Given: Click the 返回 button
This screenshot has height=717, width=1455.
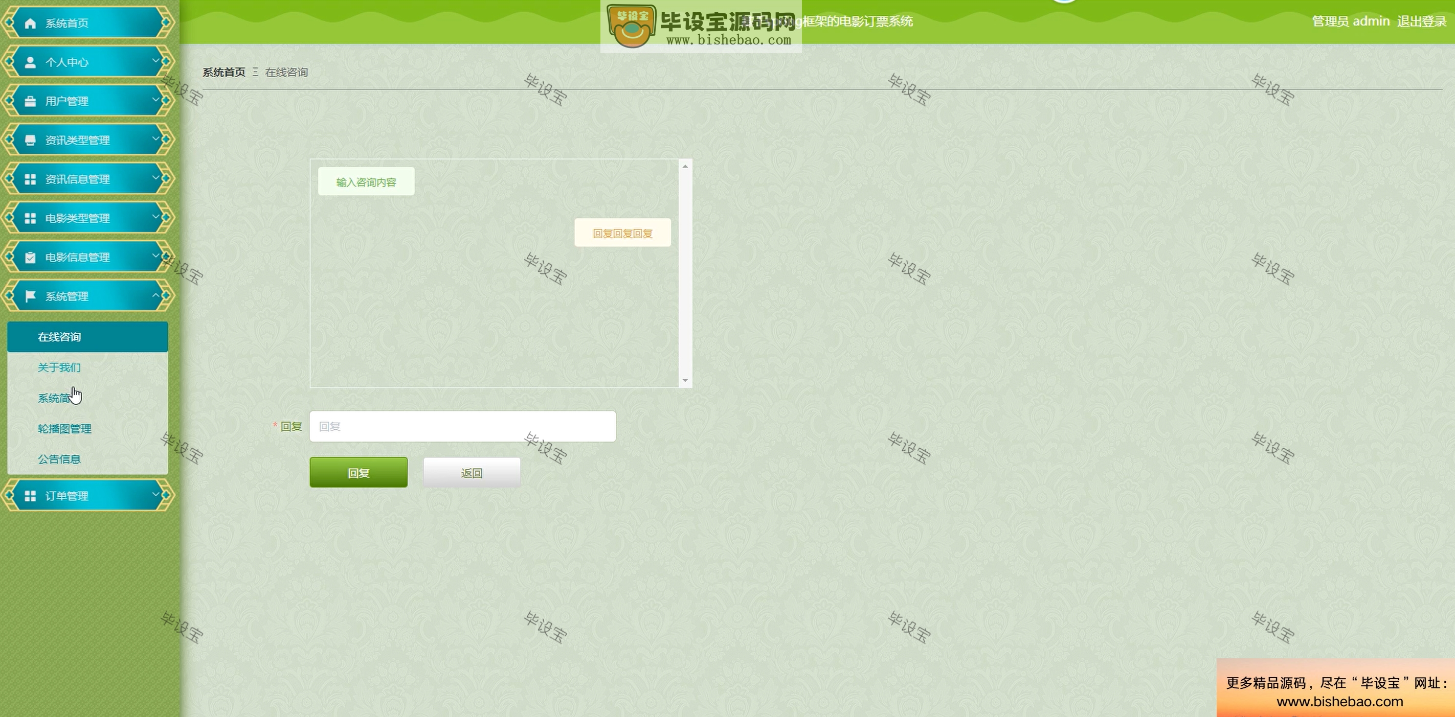Looking at the screenshot, I should 472,473.
